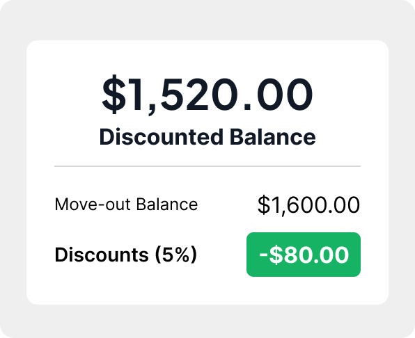Click the dollar sign of $1,600.00
The width and height of the screenshot is (415, 338).
point(264,204)
